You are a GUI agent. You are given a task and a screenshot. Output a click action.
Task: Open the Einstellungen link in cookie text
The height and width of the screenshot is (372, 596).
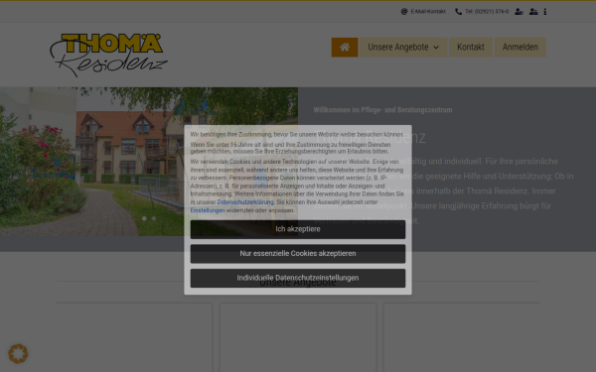208,210
